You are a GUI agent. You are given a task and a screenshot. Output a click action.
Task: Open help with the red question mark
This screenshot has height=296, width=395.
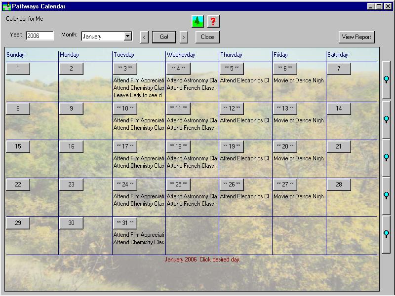point(213,21)
